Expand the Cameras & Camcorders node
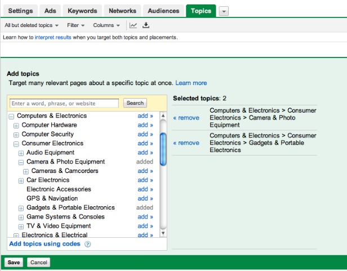Image resolution: width=347 pixels, height=271 pixels. 26,171
